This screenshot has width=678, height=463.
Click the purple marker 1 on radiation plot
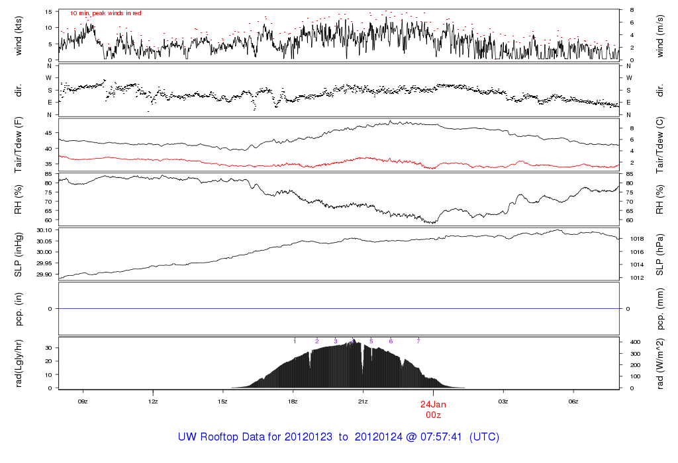pos(295,341)
